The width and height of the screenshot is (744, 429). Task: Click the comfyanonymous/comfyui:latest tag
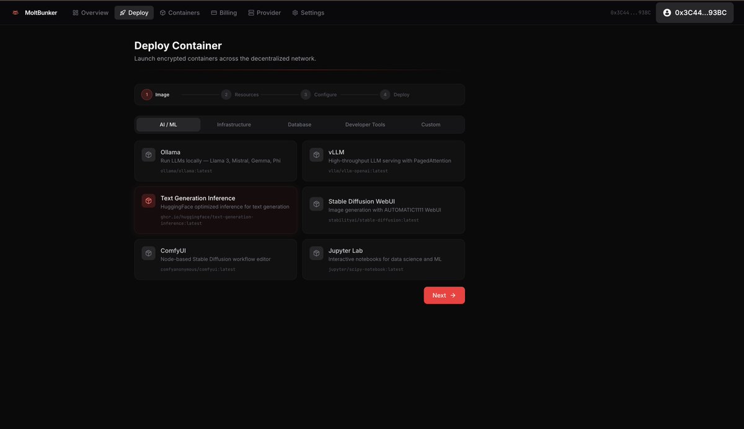(x=198, y=269)
